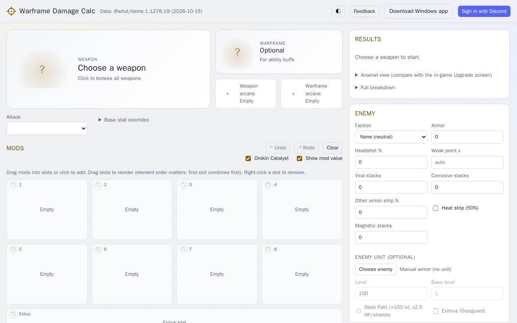Add a Warframe arcane via the plus icon
Viewport: 517px width, 323px height.
[x=293, y=94]
